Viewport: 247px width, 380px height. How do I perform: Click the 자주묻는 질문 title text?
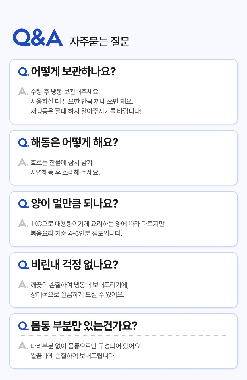[x=100, y=42]
